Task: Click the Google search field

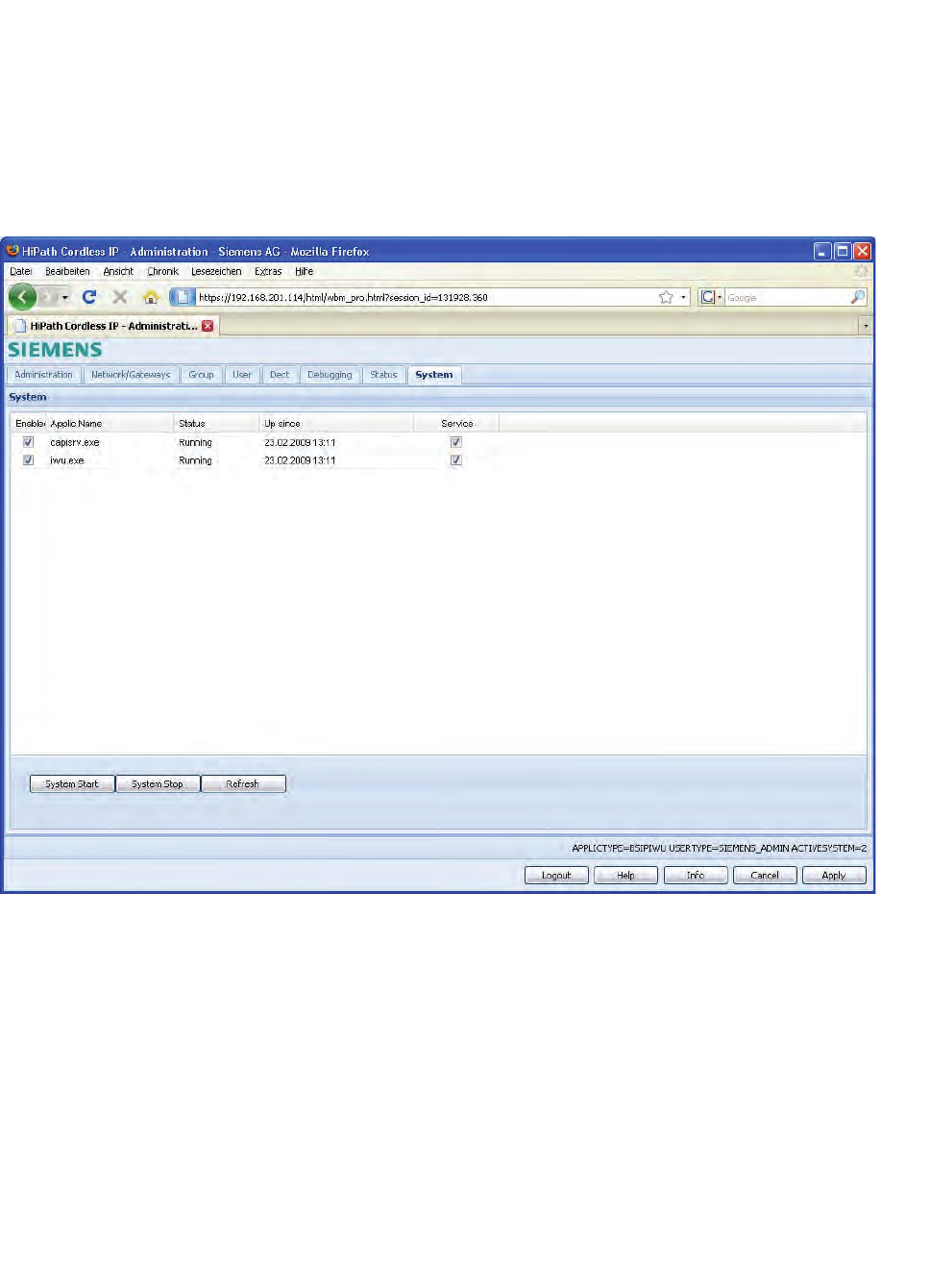Action: click(x=787, y=297)
